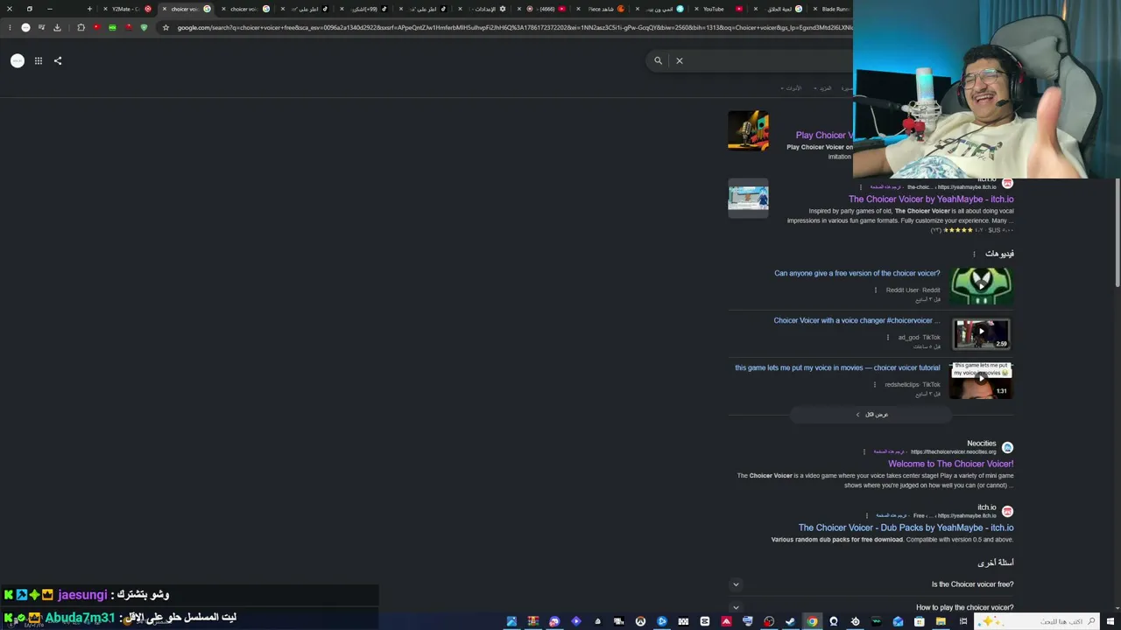Image resolution: width=1121 pixels, height=630 pixels.
Task: Open 'The Choicer Voicer by YeahMaybe - itch.io' link
Action: coord(931,199)
